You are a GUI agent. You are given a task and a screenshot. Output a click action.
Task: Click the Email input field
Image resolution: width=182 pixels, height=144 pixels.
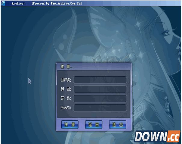pyautogui.click(x=100, y=108)
